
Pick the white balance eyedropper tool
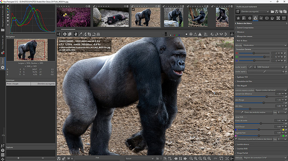(x=80, y=34)
